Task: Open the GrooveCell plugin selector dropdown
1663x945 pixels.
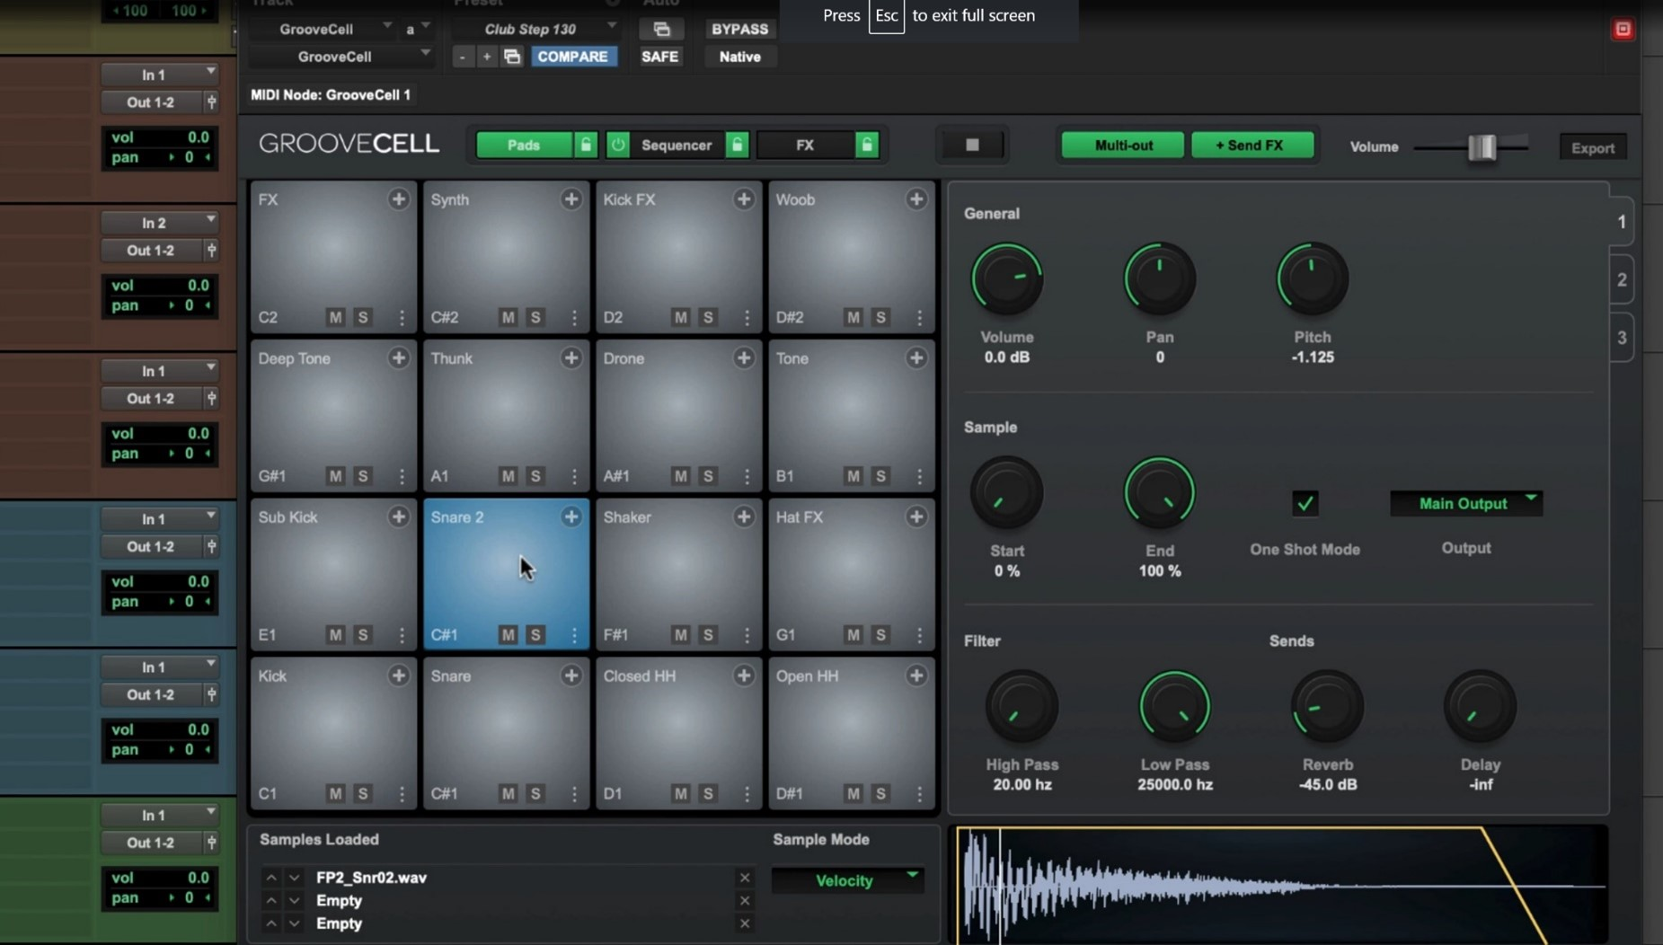Action: point(341,57)
